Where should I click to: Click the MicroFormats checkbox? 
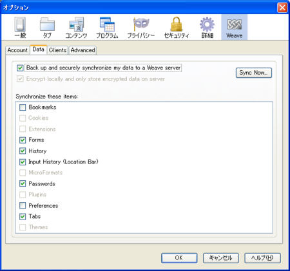[23, 173]
